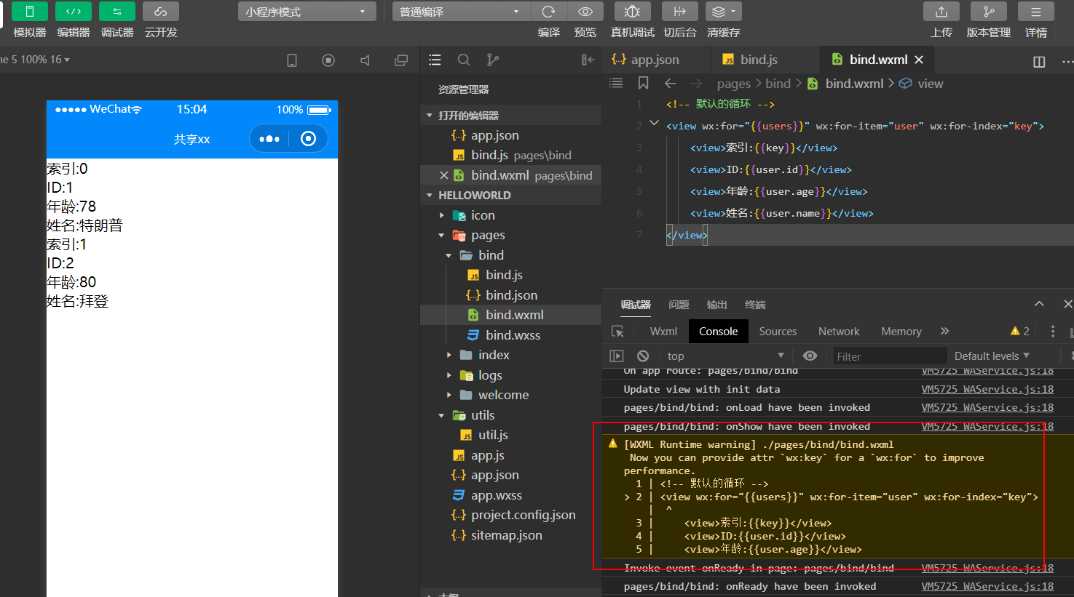Start real device debugging (真机调试)
Screen dimensions: 1074x597
click(x=633, y=12)
